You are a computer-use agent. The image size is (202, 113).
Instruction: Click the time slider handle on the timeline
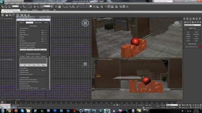point(18,100)
